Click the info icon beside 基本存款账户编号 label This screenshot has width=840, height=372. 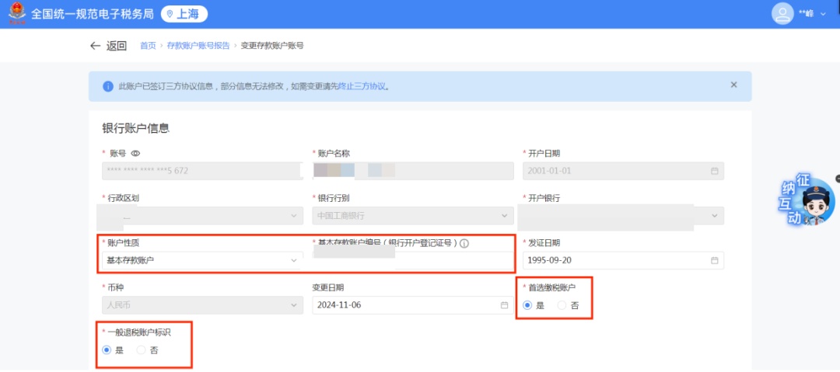464,243
